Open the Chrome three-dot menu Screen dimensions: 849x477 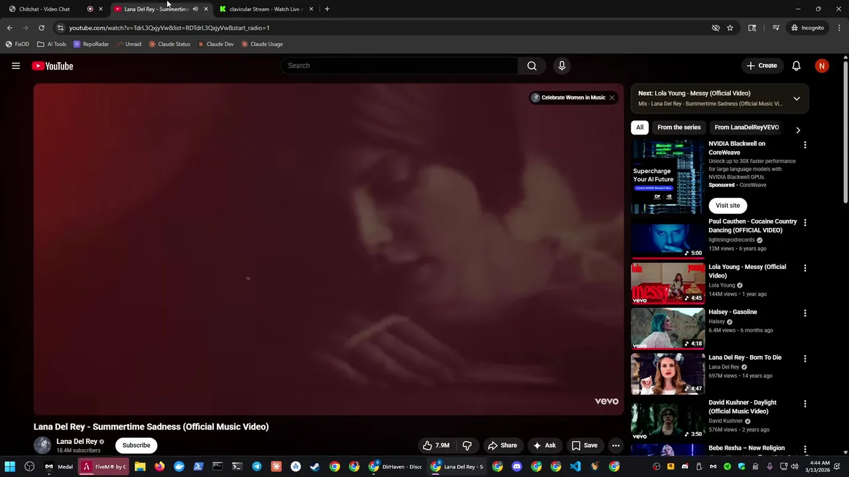839,28
